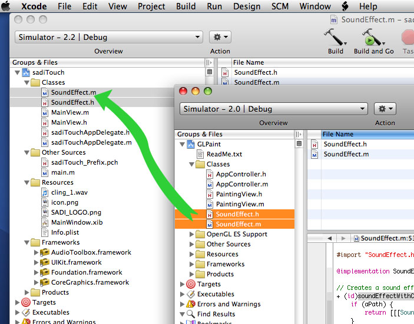The width and height of the screenshot is (414, 324).
Task: Collapse the sadiTouch Frameworks group
Action: point(27,242)
